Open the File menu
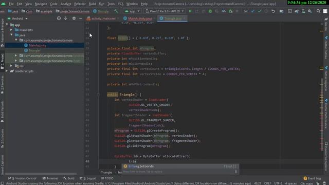 [x=11, y=4]
